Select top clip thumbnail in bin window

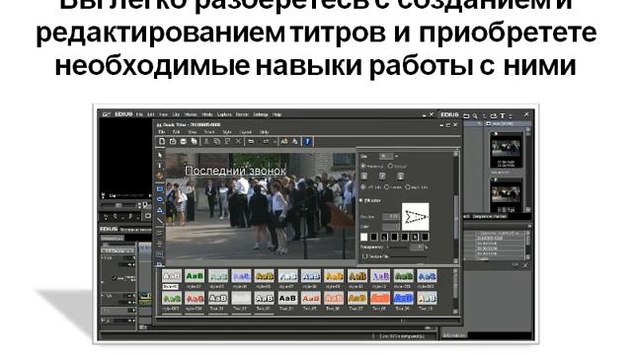tap(506, 150)
